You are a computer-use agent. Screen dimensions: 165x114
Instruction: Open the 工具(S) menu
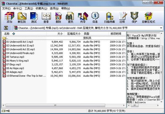click(29, 9)
